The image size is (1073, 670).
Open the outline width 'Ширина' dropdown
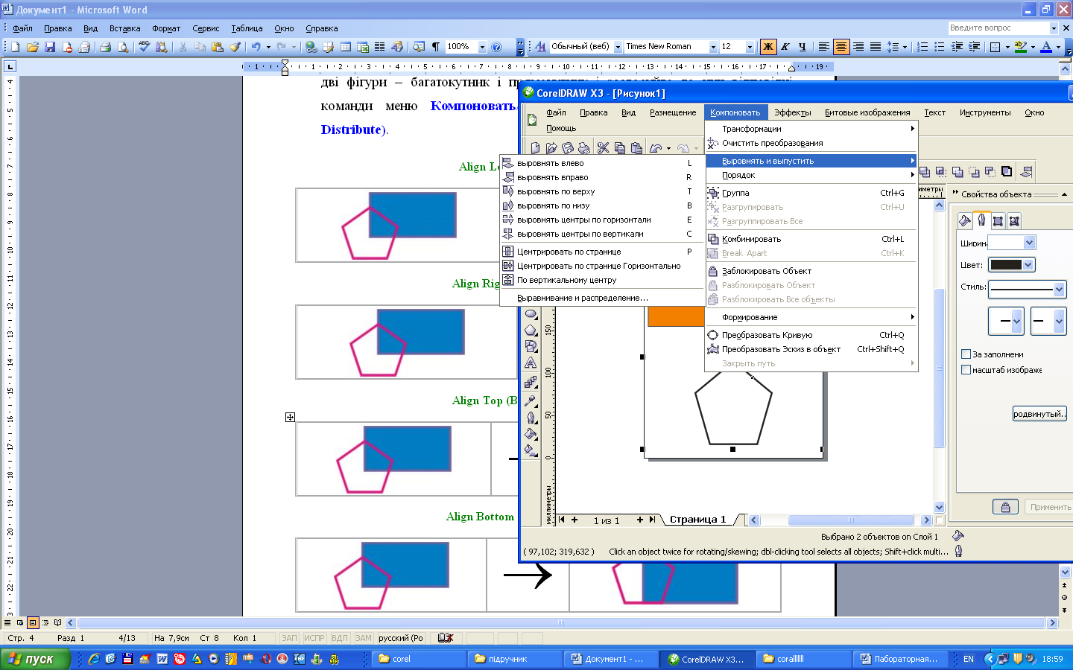click(1029, 243)
